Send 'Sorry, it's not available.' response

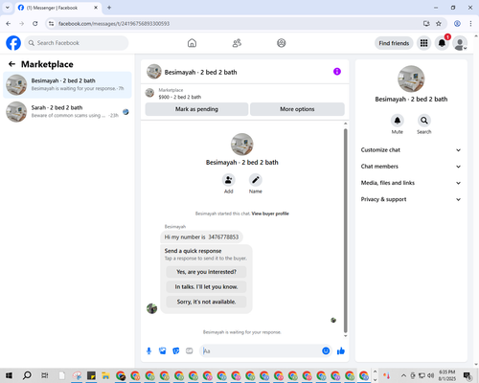click(x=206, y=302)
